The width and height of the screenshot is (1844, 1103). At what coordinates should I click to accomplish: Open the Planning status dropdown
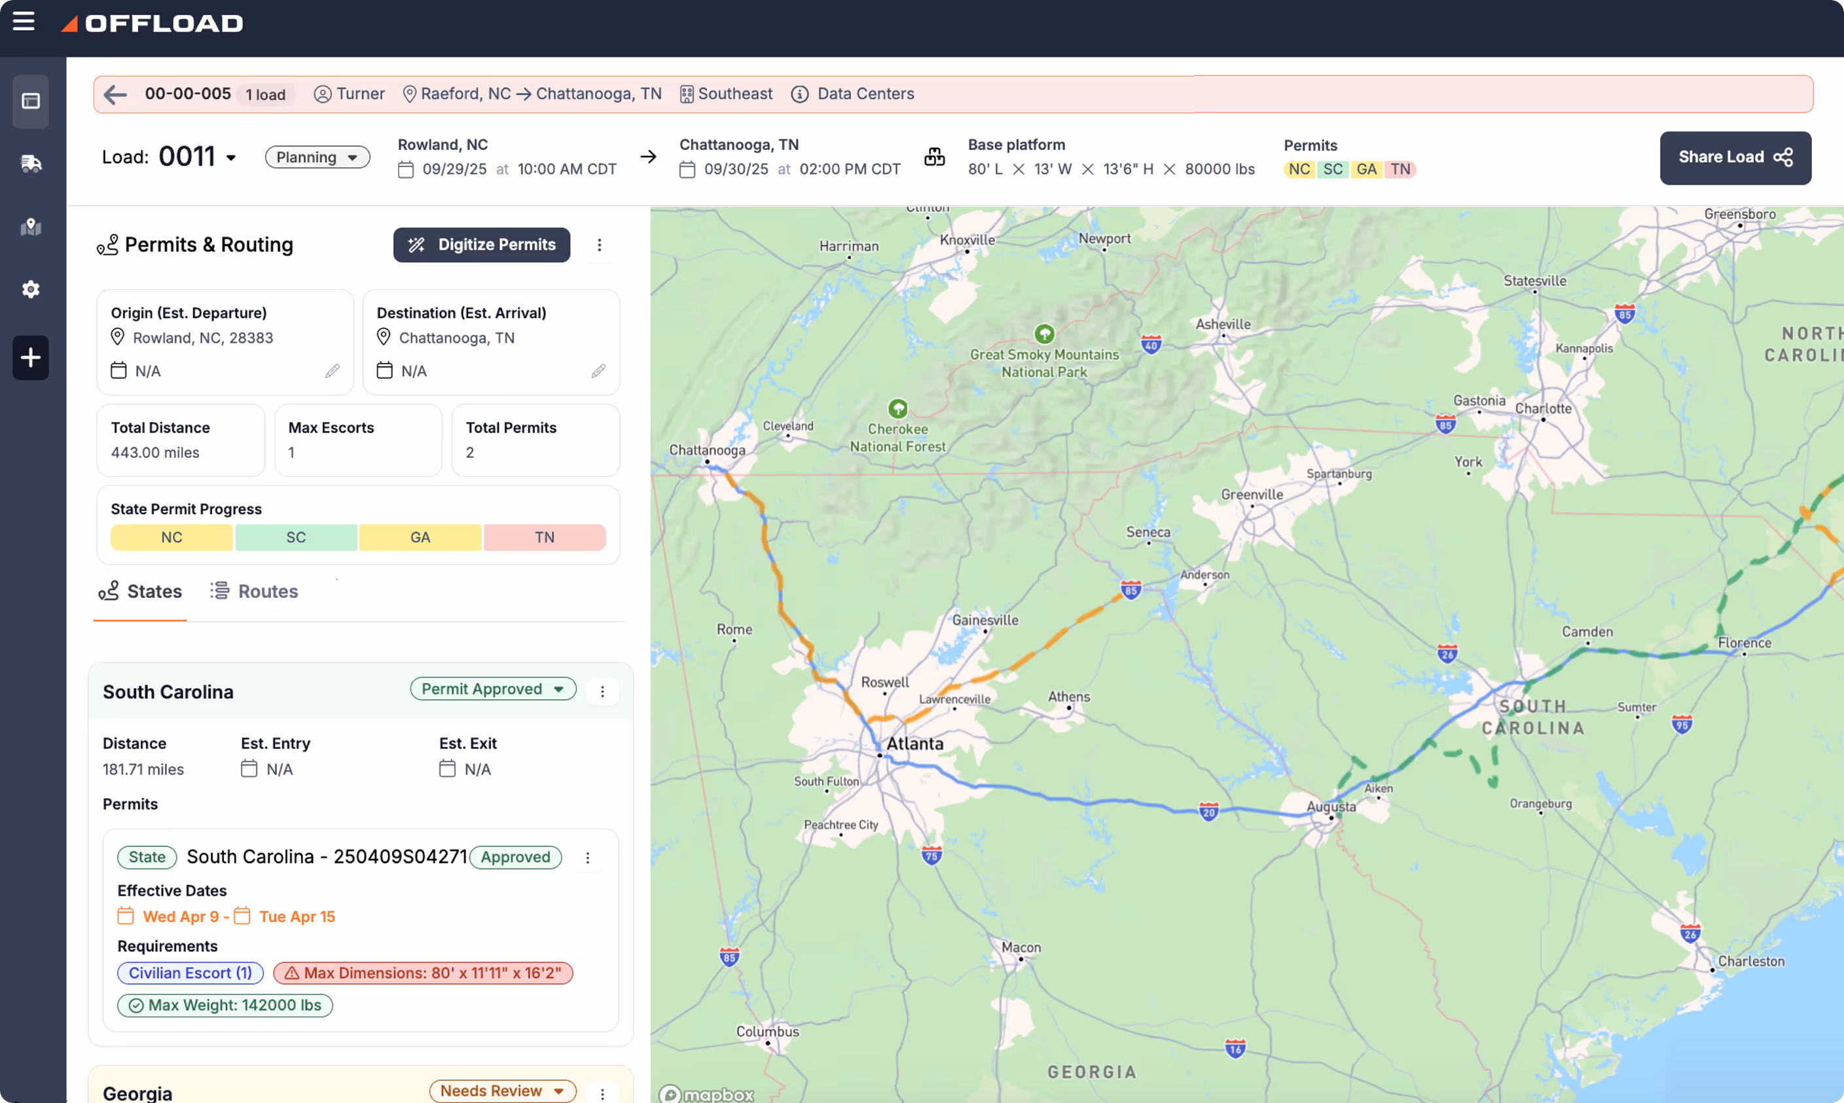click(x=317, y=157)
